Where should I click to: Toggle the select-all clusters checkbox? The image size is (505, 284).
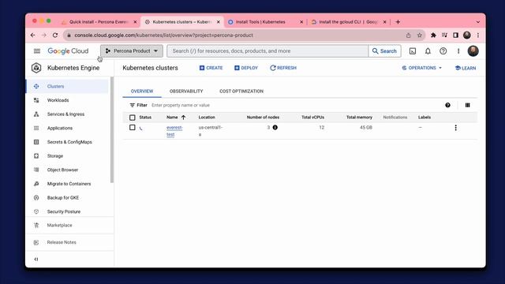point(133,118)
